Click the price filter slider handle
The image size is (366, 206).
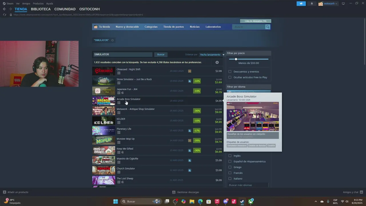click(236, 59)
